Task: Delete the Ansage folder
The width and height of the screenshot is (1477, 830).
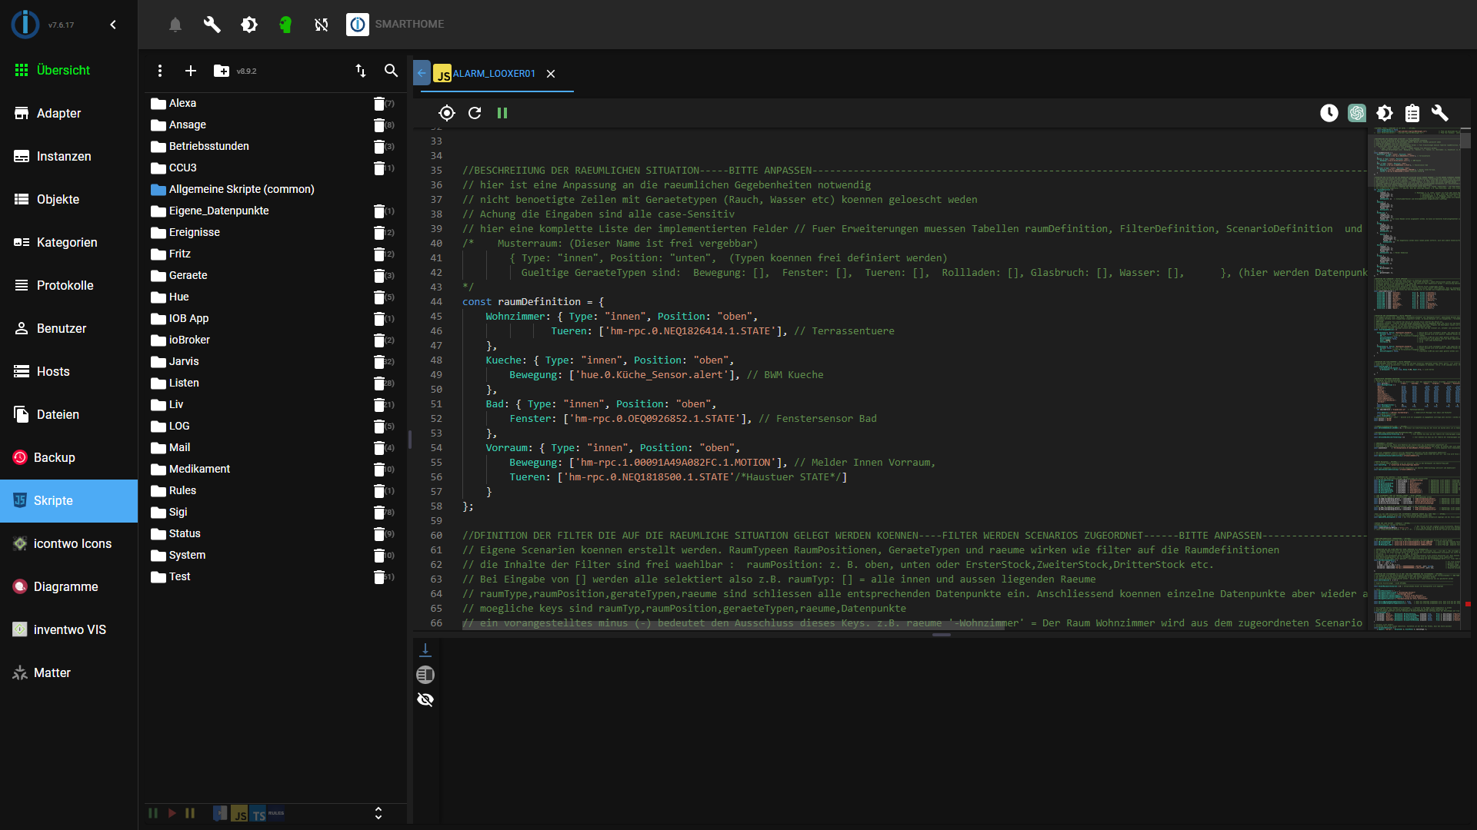Action: click(379, 124)
